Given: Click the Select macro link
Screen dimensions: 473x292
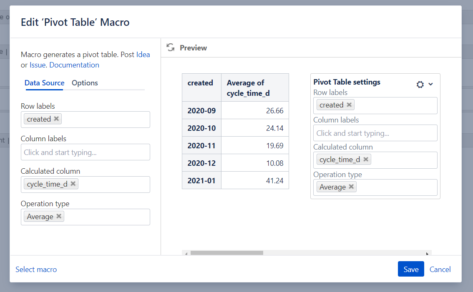Looking at the screenshot, I should [36, 270].
